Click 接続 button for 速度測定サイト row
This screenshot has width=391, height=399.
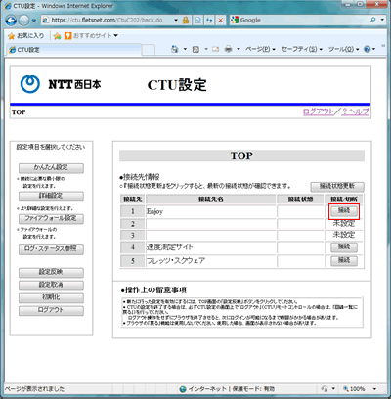pyautogui.click(x=344, y=247)
